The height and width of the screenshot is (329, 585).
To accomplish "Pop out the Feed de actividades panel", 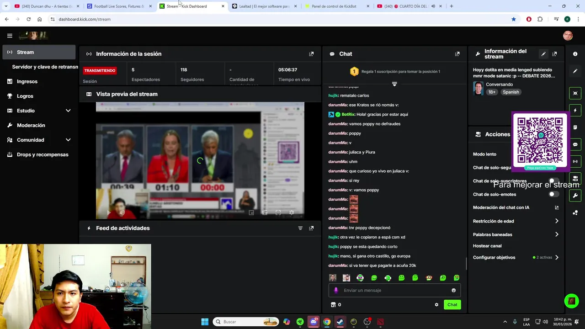I will click(311, 228).
